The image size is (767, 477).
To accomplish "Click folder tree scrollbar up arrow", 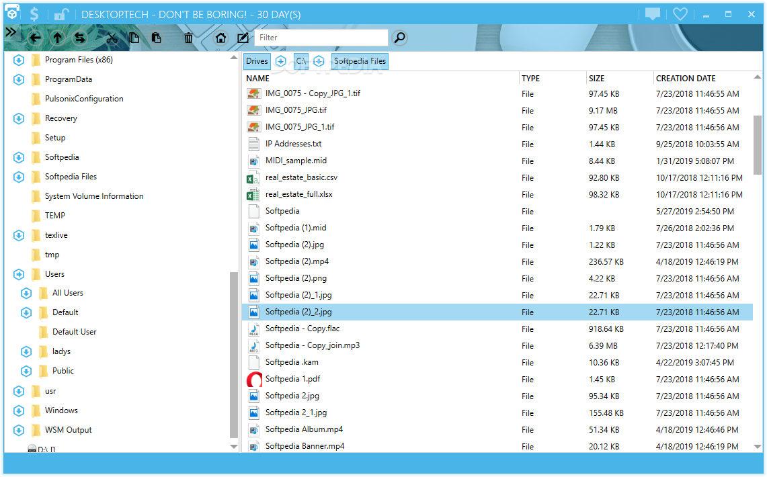I will point(233,58).
